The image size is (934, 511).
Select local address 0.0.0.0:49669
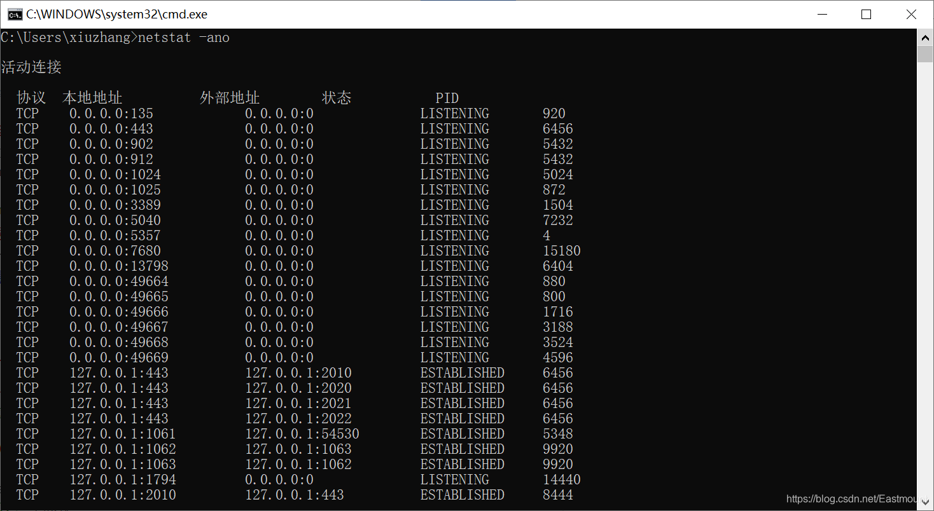click(119, 358)
